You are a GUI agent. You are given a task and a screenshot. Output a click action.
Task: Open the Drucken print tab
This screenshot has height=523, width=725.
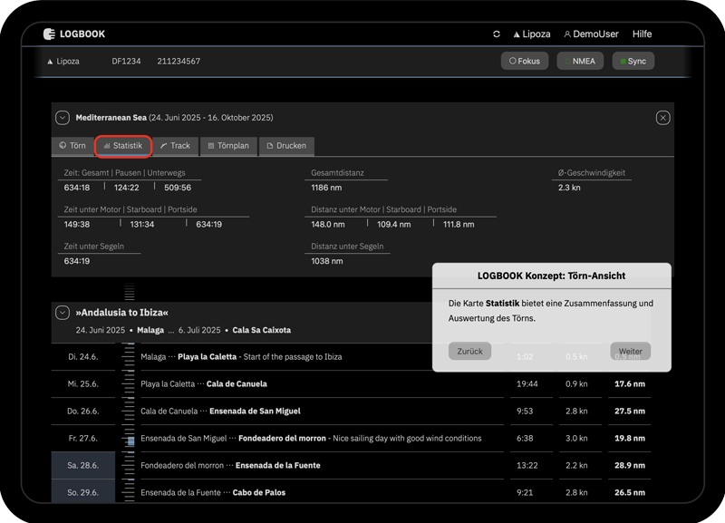pyautogui.click(x=286, y=146)
